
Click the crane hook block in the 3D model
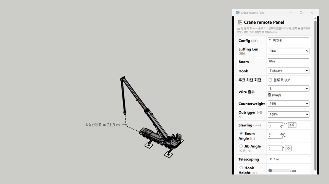[x=125, y=113]
